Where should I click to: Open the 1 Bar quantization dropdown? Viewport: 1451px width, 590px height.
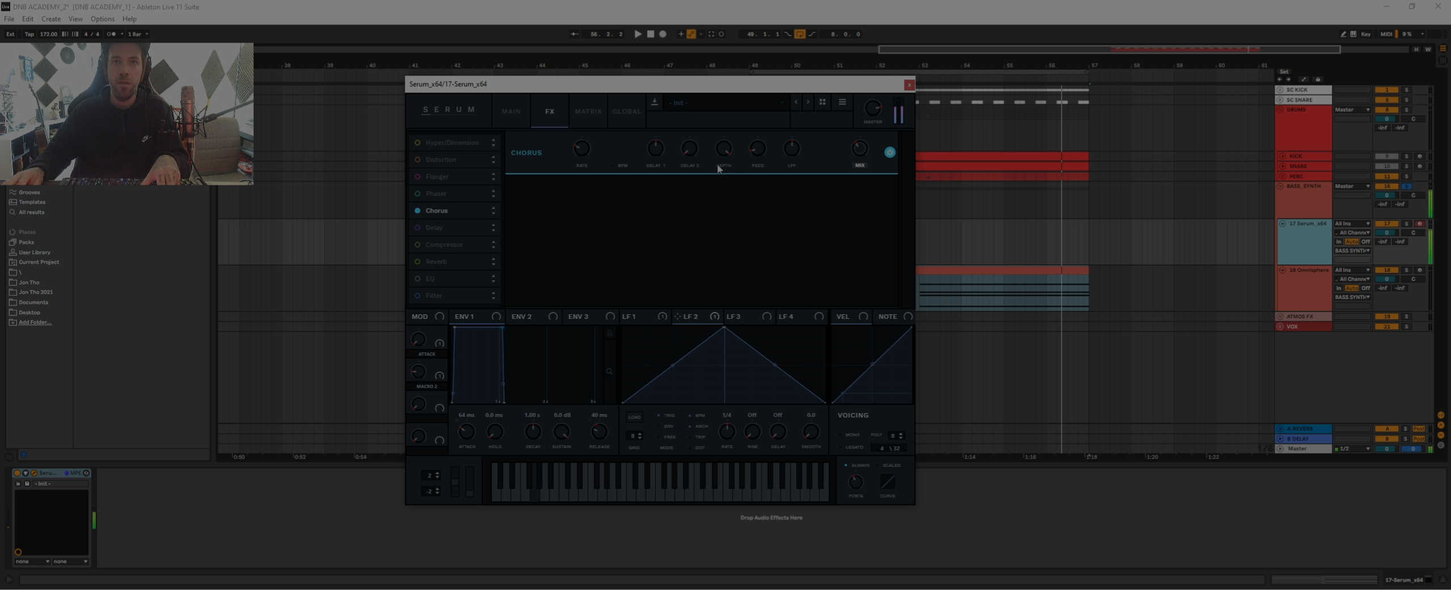[138, 34]
